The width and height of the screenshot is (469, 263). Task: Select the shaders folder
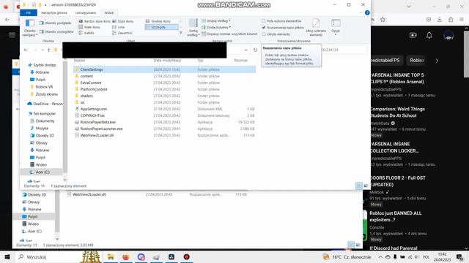point(86,96)
